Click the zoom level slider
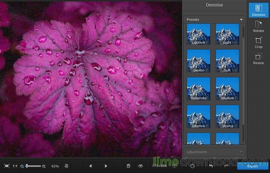270x173 pixels. [33, 166]
